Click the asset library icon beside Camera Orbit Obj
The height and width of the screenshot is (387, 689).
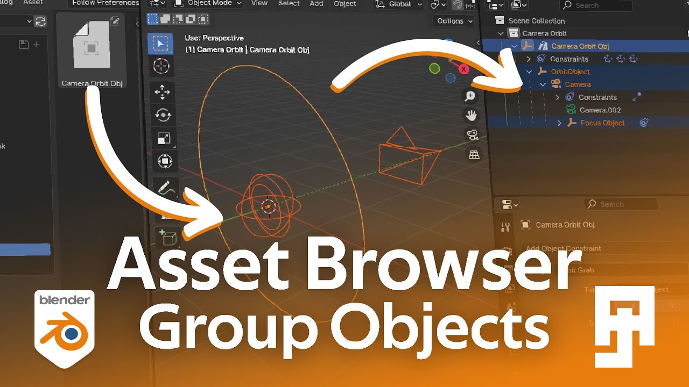543,46
